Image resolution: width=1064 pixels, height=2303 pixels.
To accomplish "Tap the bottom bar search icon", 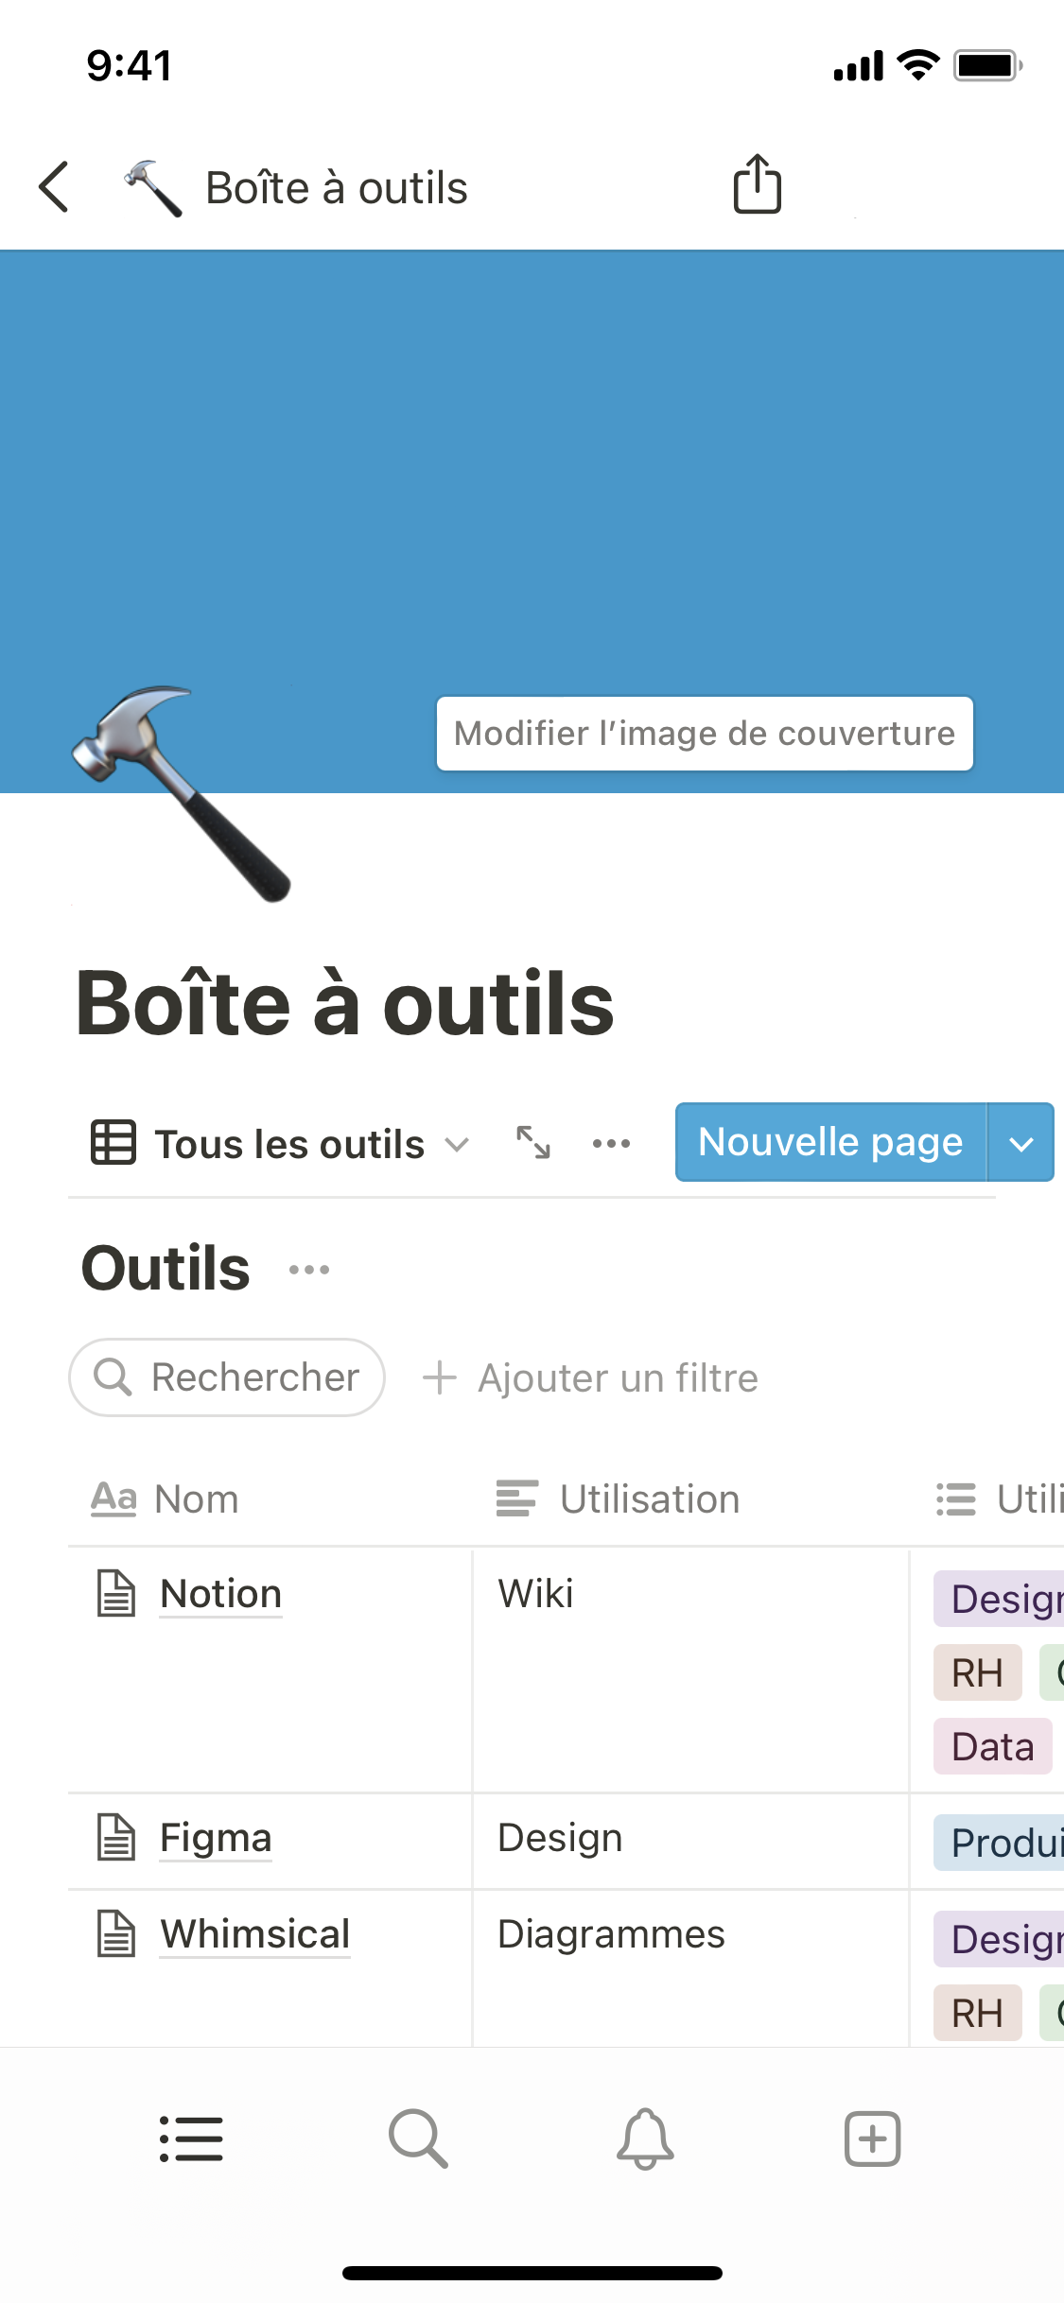I will [417, 2138].
